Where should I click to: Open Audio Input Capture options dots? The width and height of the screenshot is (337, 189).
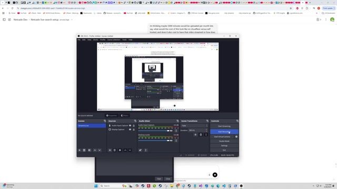pyautogui.click(x=176, y=131)
